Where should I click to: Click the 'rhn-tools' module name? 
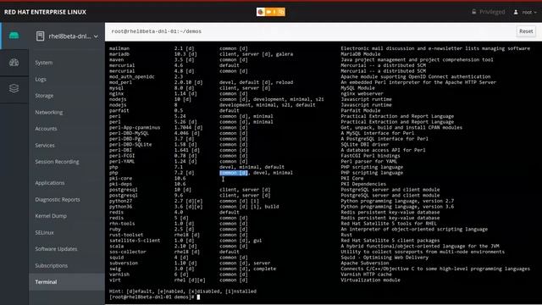[x=122, y=224]
